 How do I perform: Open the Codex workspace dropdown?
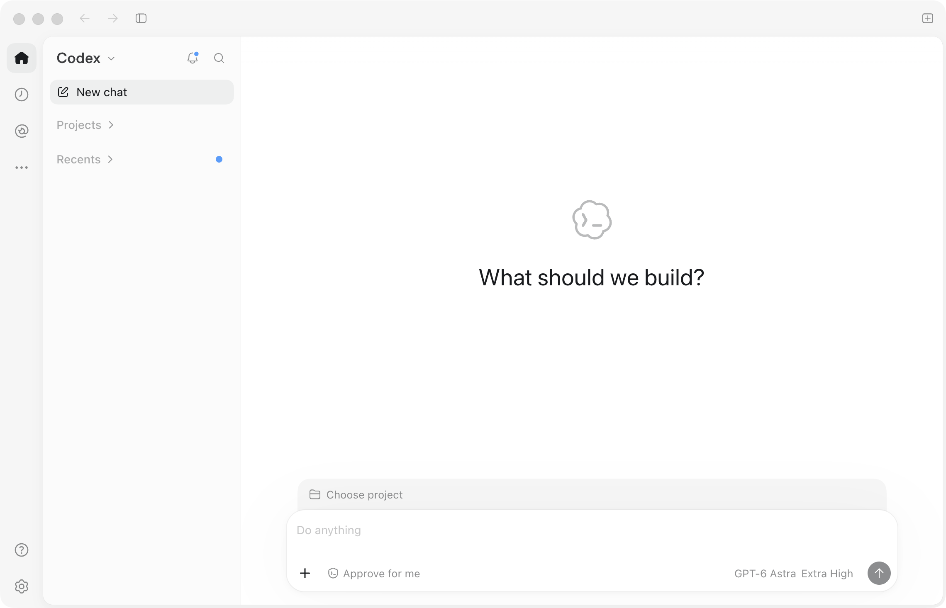click(x=86, y=58)
